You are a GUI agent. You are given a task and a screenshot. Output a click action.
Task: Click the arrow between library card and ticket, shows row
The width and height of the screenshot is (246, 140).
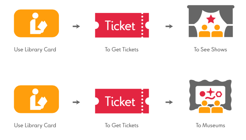click(76, 26)
